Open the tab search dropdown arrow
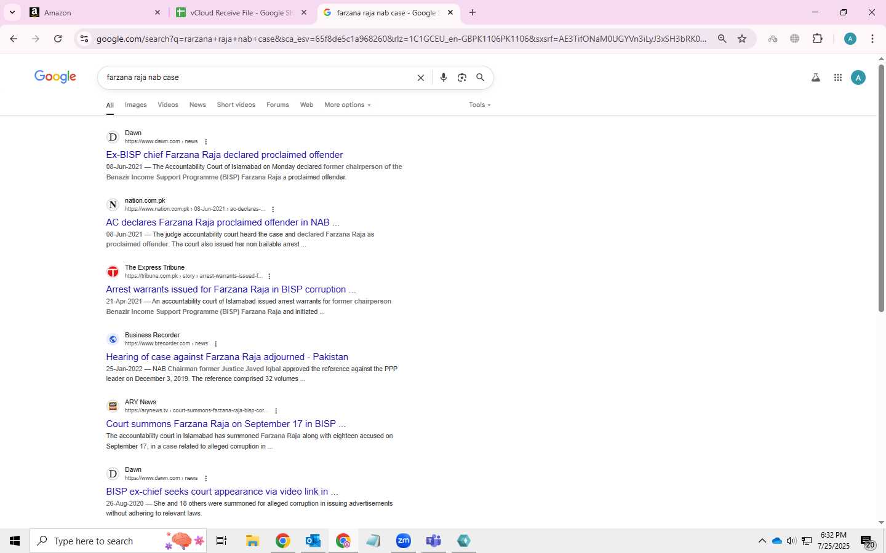The width and height of the screenshot is (886, 553). (x=12, y=12)
